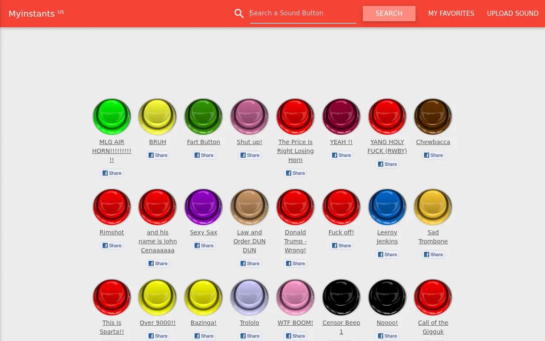Play the Fart Button sound button
This screenshot has width=545, height=341.
[x=204, y=116]
